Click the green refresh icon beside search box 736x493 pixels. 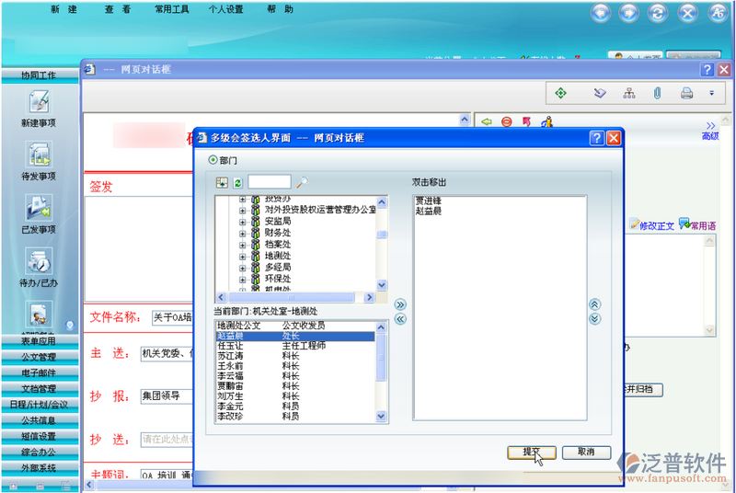click(x=238, y=182)
